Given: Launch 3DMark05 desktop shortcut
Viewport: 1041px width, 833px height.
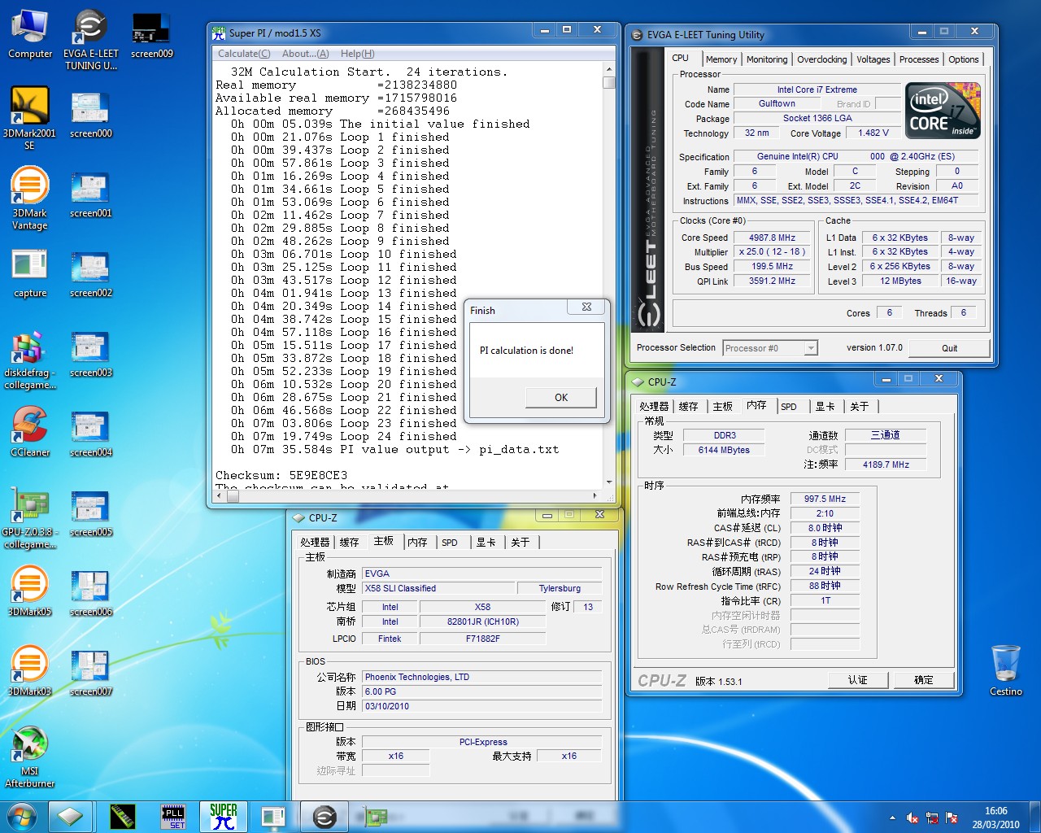Looking at the screenshot, I should (x=29, y=591).
